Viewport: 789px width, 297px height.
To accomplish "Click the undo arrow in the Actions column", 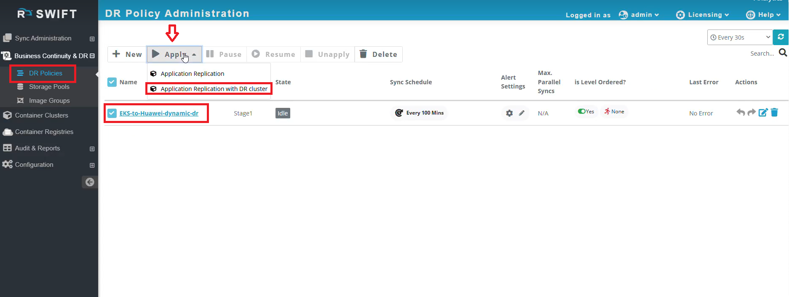I will (x=741, y=112).
